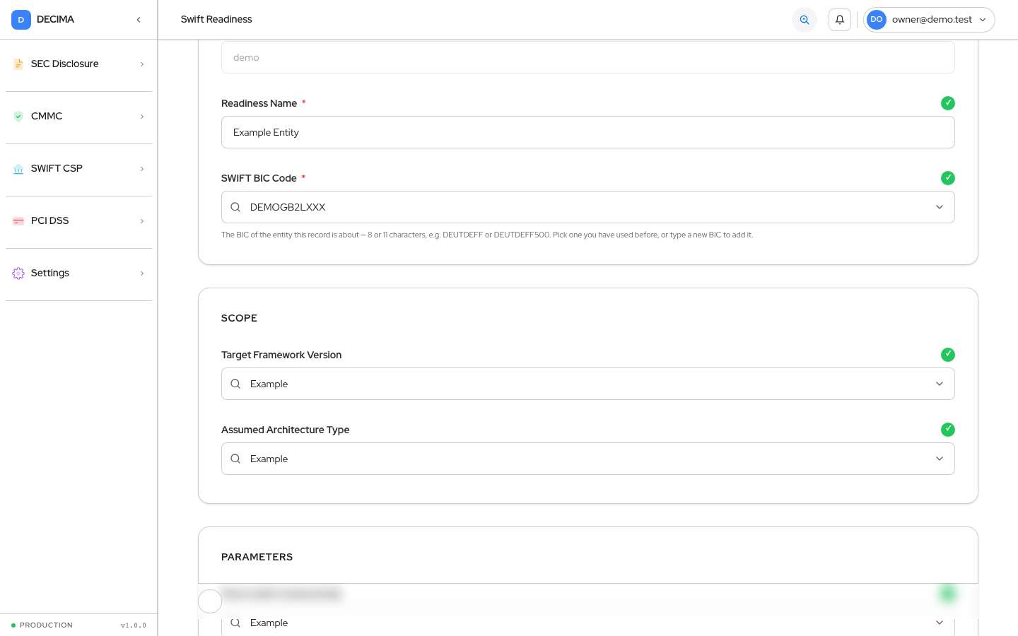Click the BIC help text description
This screenshot has height=636, width=1018.
click(x=487, y=235)
